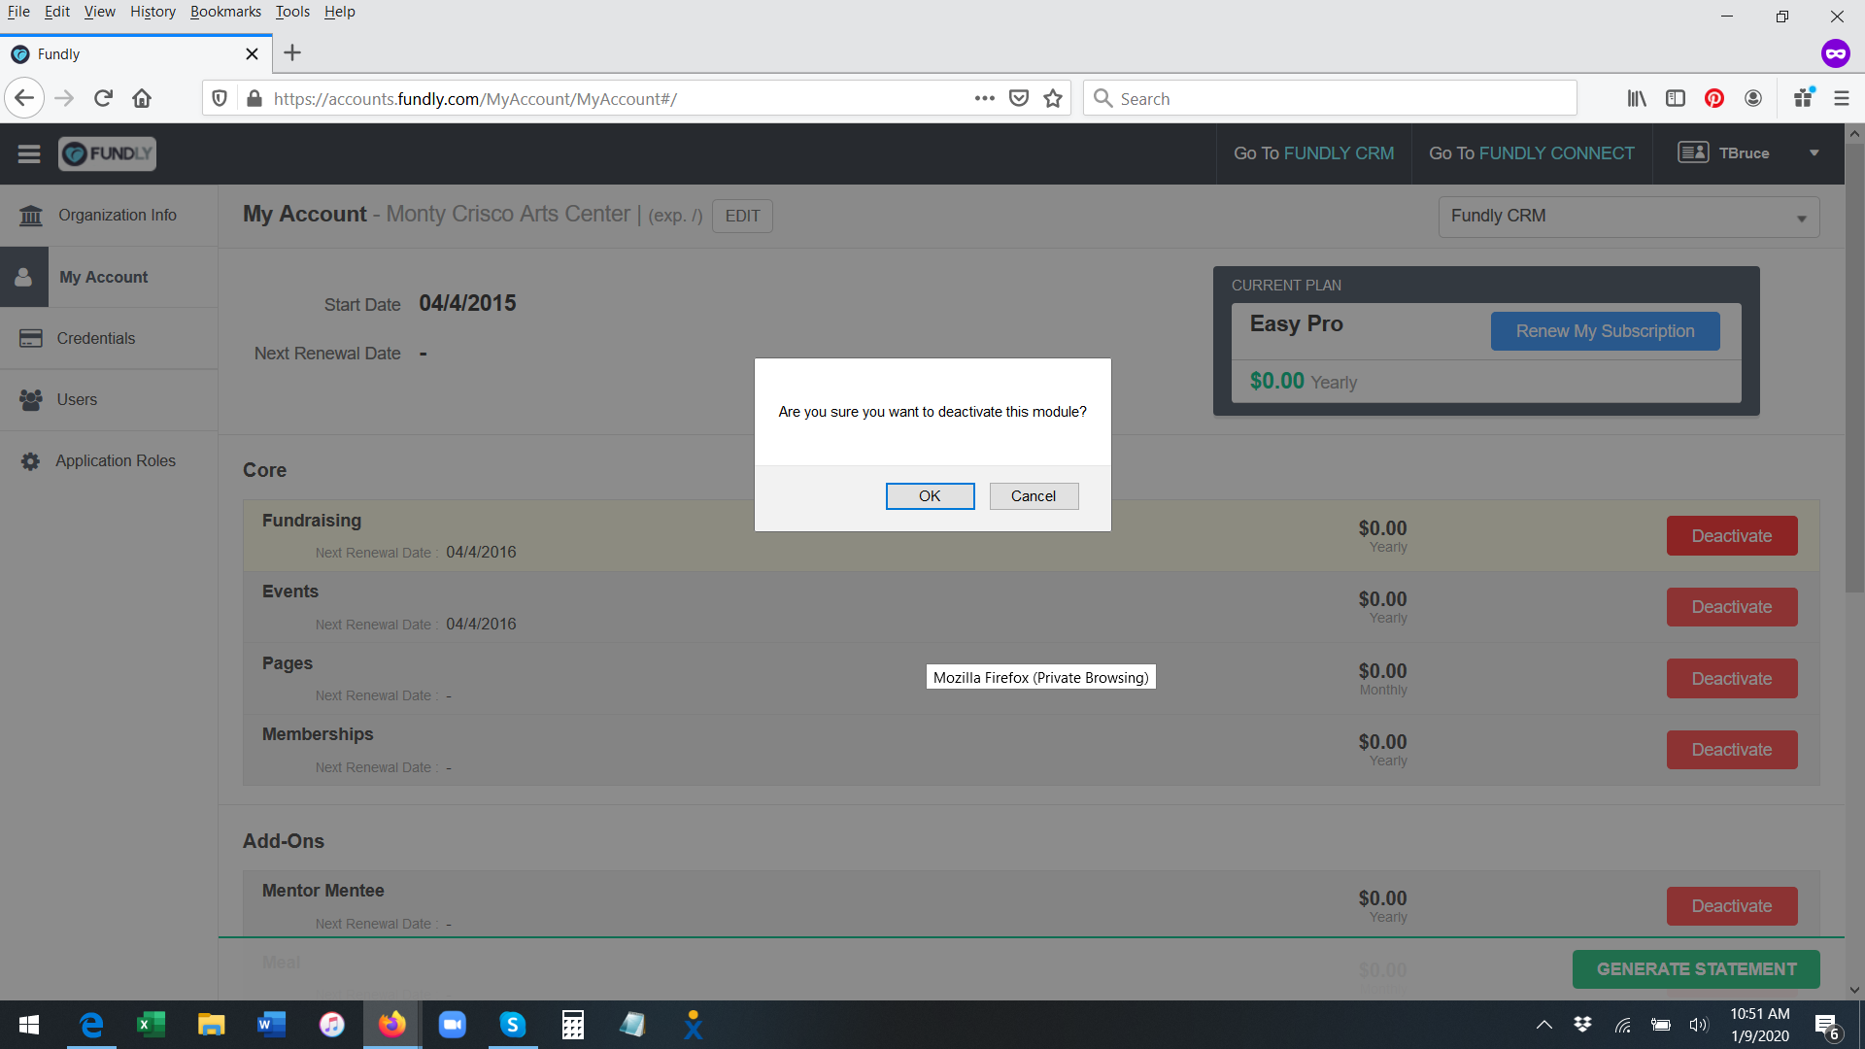Open Firefox application hamburger menu
Image resolution: width=1865 pixels, height=1049 pixels.
point(1842,98)
